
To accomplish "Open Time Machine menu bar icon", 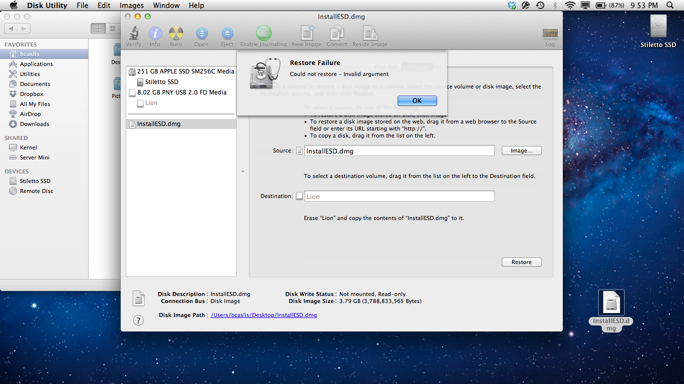I will [540, 5].
